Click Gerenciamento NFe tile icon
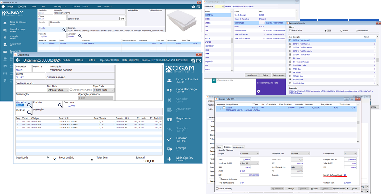 click(214, 80)
